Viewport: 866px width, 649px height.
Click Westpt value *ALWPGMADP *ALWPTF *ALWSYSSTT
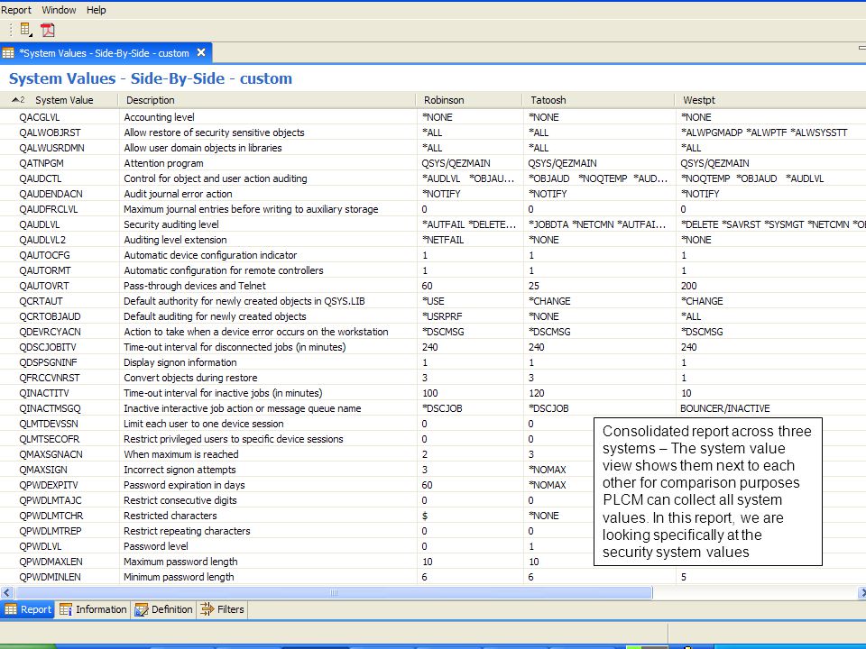tap(764, 133)
